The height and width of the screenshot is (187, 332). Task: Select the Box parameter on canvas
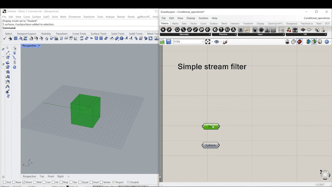click(211, 126)
